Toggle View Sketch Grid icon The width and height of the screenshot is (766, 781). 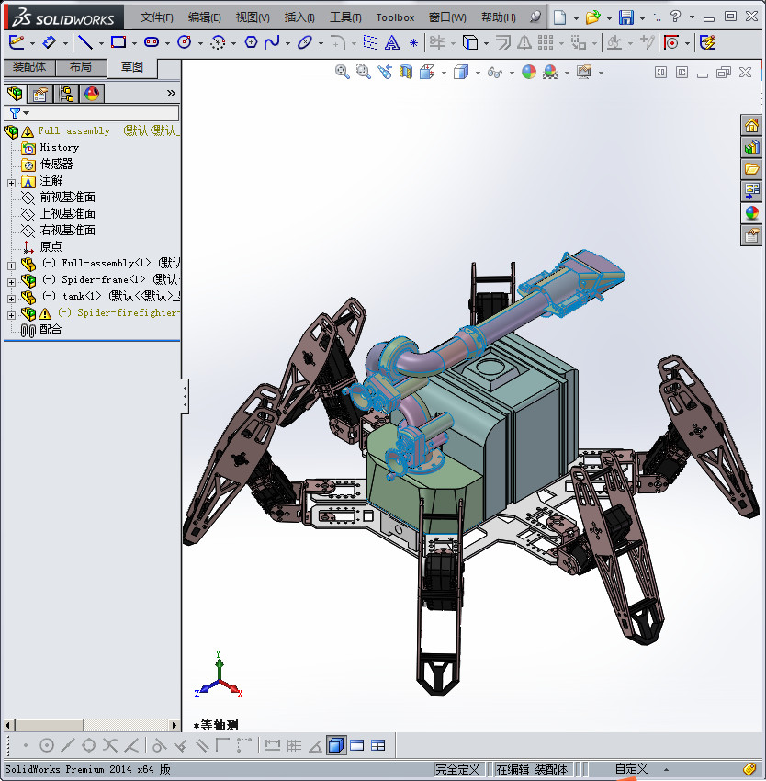point(294,745)
